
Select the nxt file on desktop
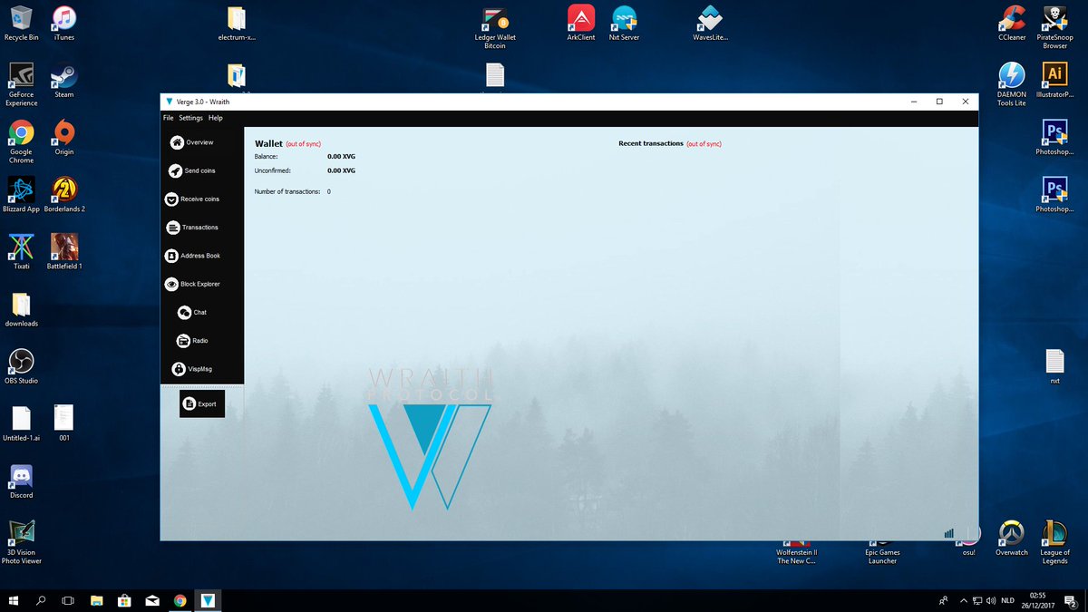(1054, 366)
